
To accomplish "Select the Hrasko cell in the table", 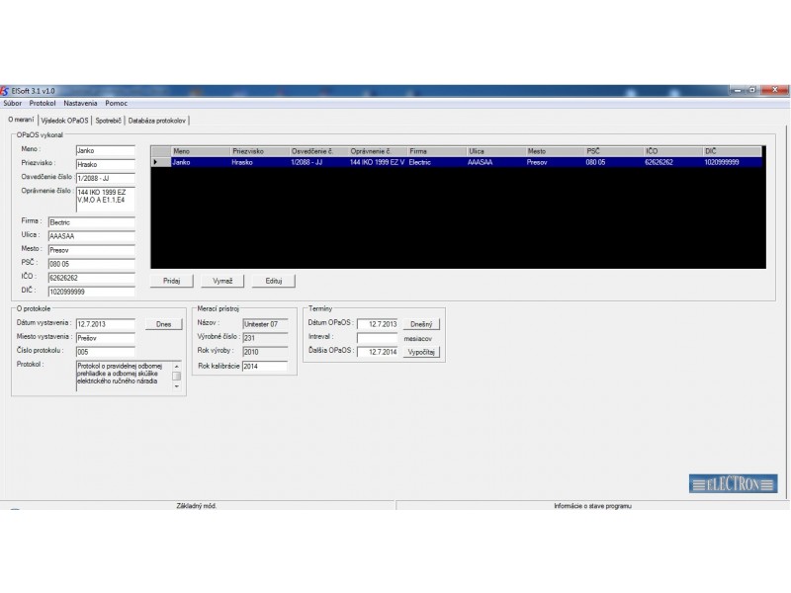I will (259, 162).
